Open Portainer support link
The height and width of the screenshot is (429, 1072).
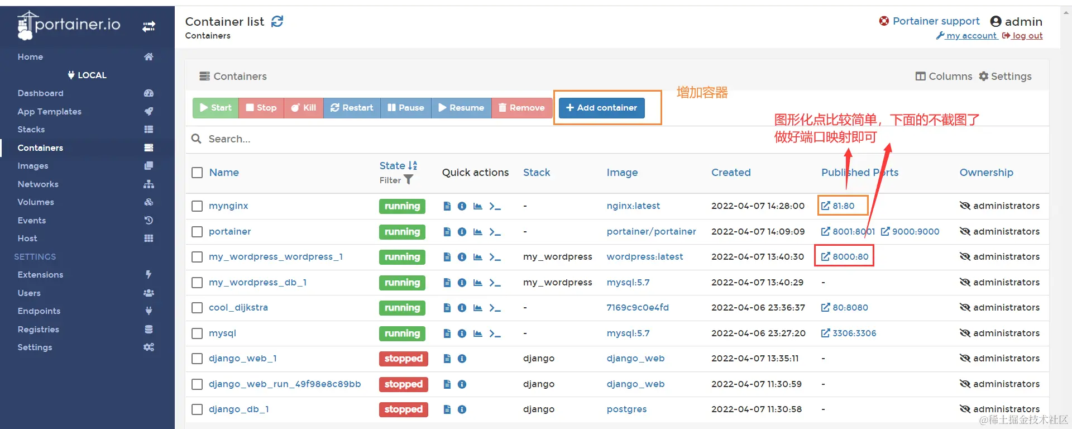[x=929, y=21]
